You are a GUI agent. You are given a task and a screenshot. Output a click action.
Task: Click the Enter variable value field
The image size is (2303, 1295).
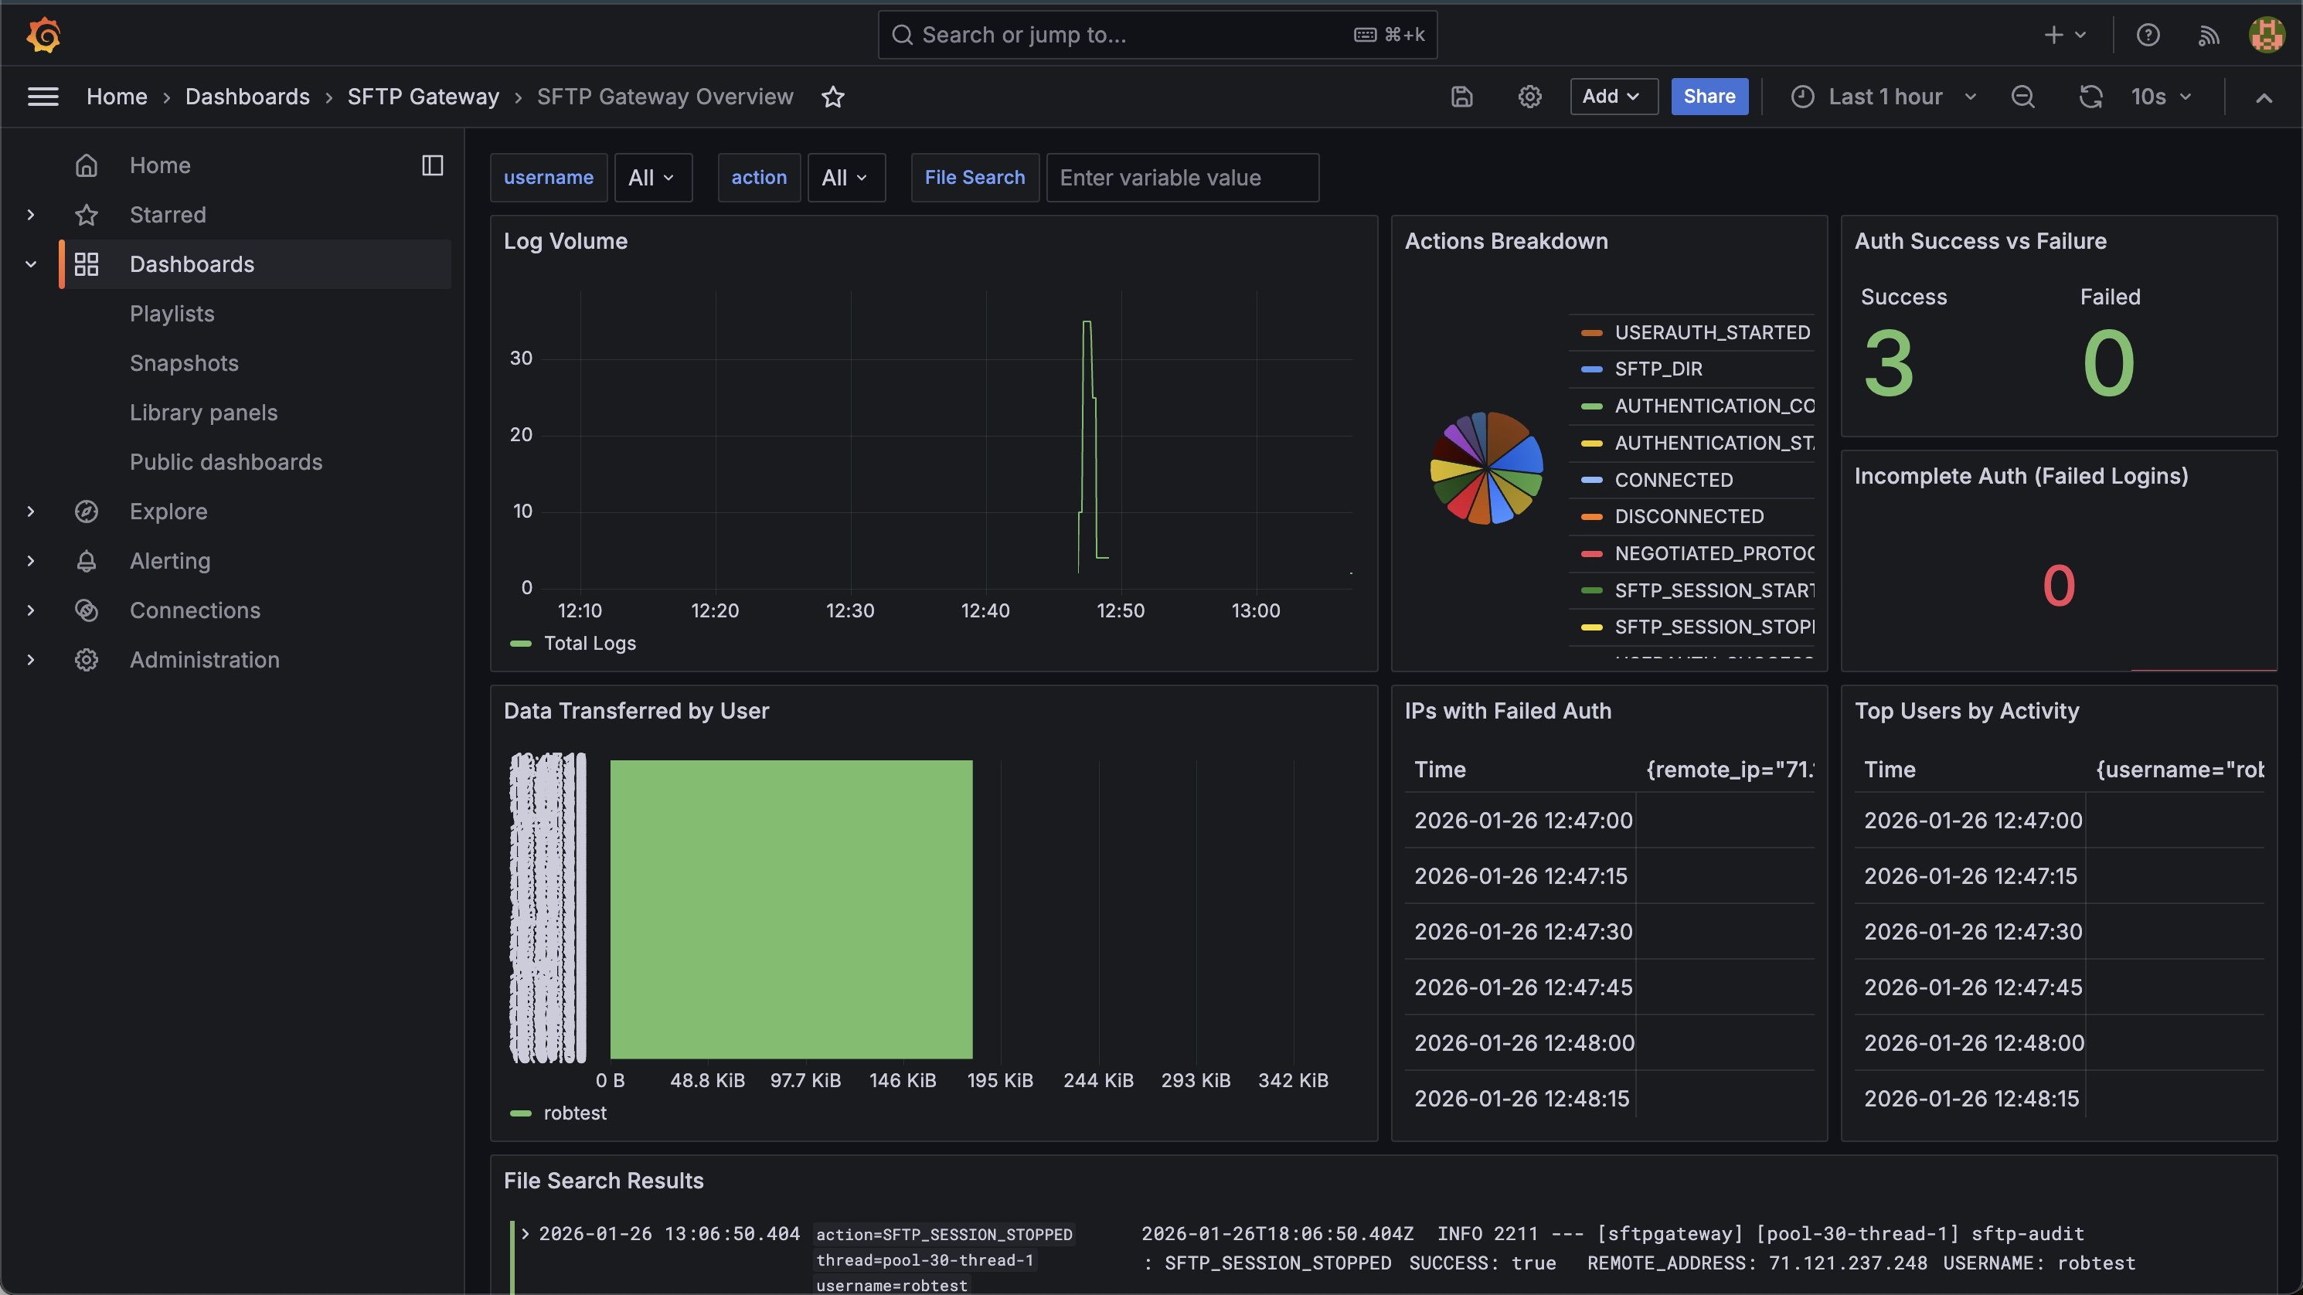(1182, 177)
